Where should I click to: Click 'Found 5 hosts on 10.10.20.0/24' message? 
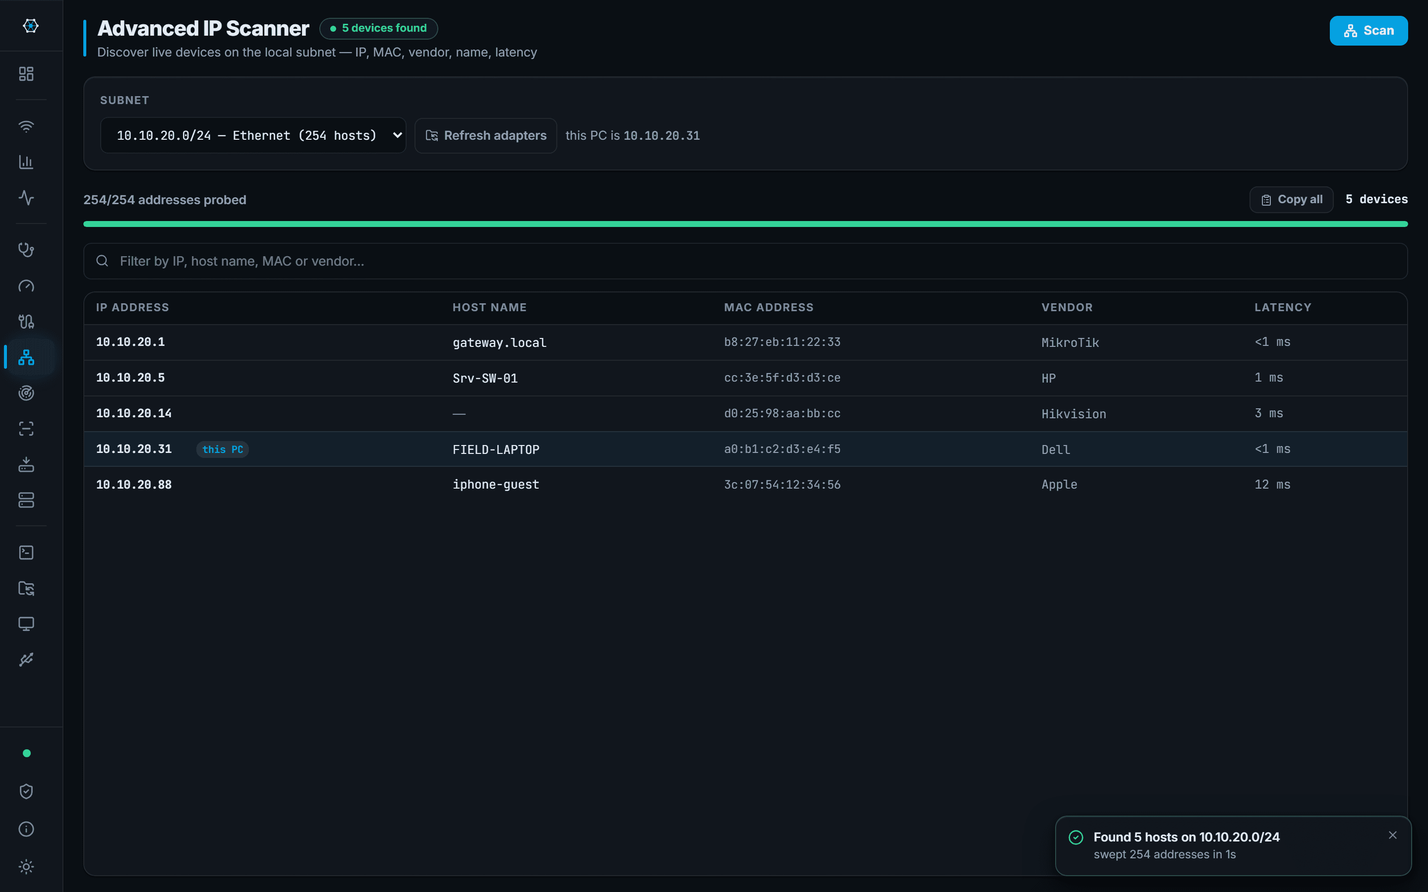tap(1186, 837)
